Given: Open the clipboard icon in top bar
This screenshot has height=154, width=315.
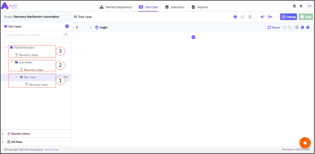Looking at the screenshot, I should click(294, 6).
